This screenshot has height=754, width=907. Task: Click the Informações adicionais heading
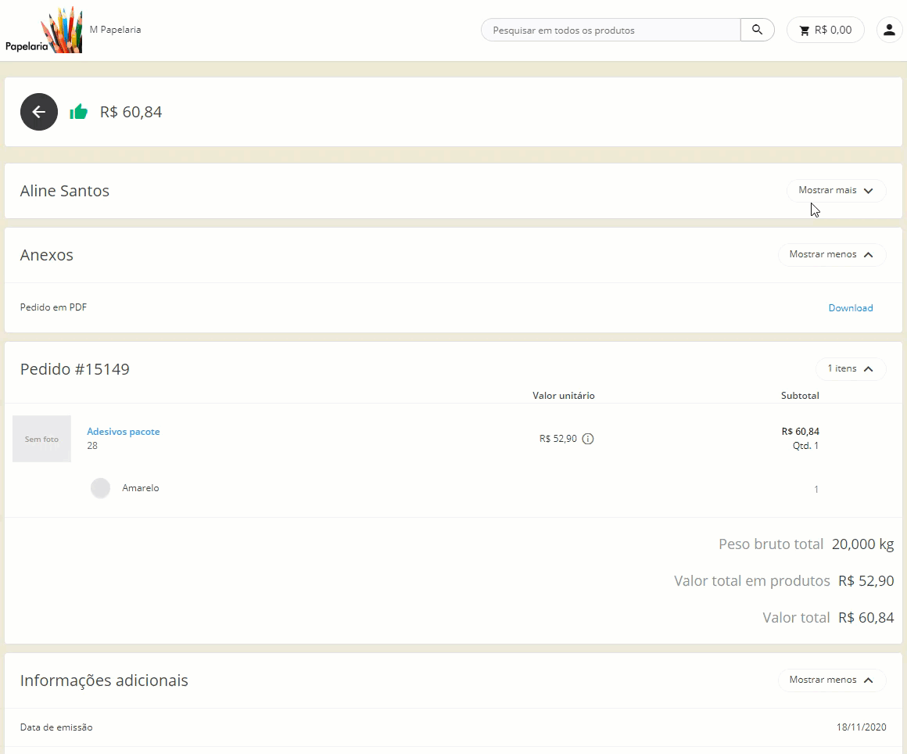click(x=104, y=680)
